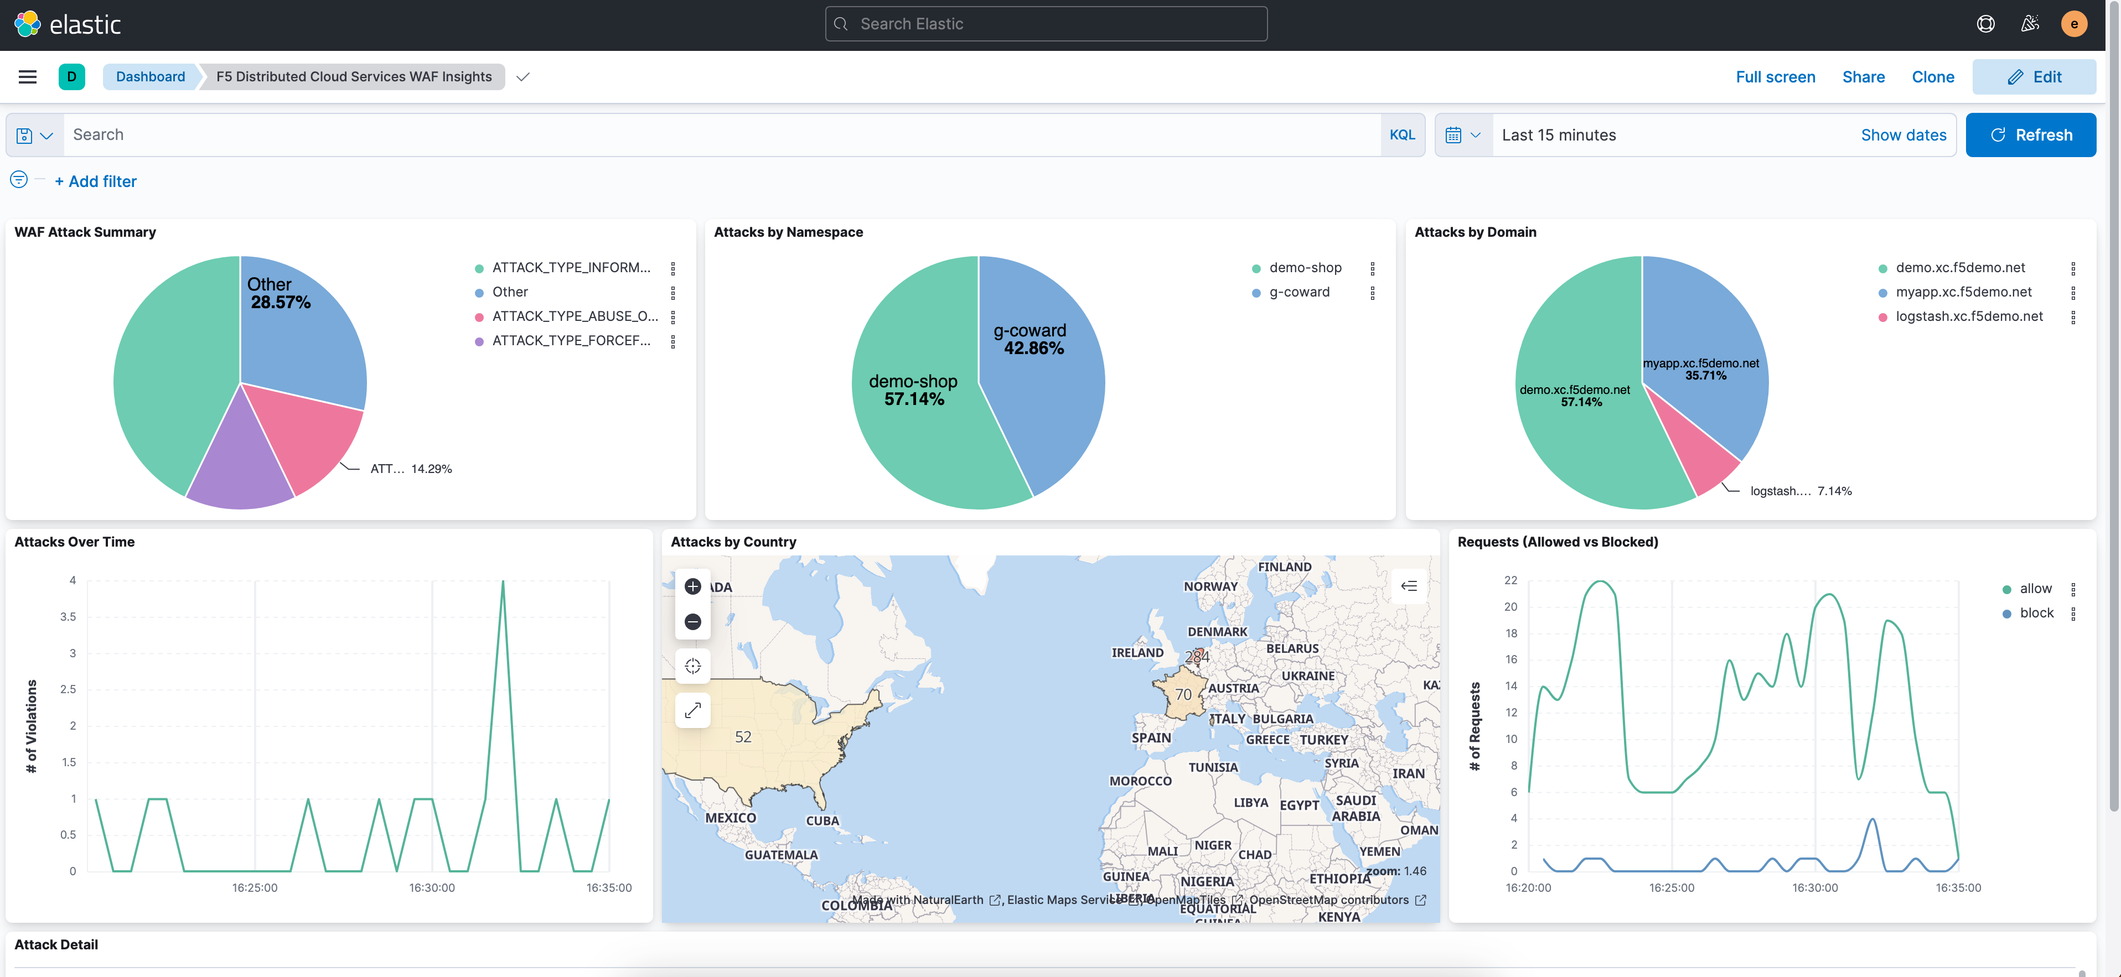Click the user avatar icon
2121x977 pixels.
click(x=2073, y=24)
